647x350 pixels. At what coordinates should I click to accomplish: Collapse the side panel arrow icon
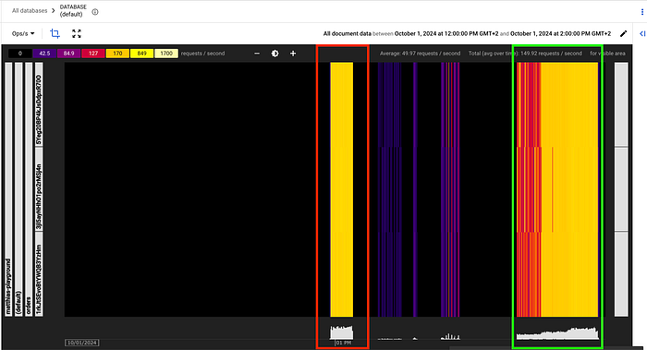(642, 33)
